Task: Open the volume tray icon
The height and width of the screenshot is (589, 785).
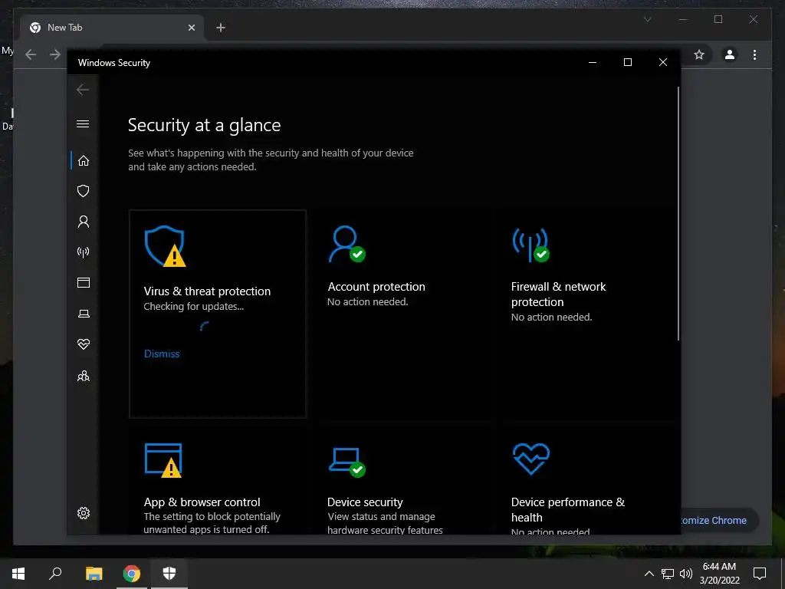Action: 686,574
